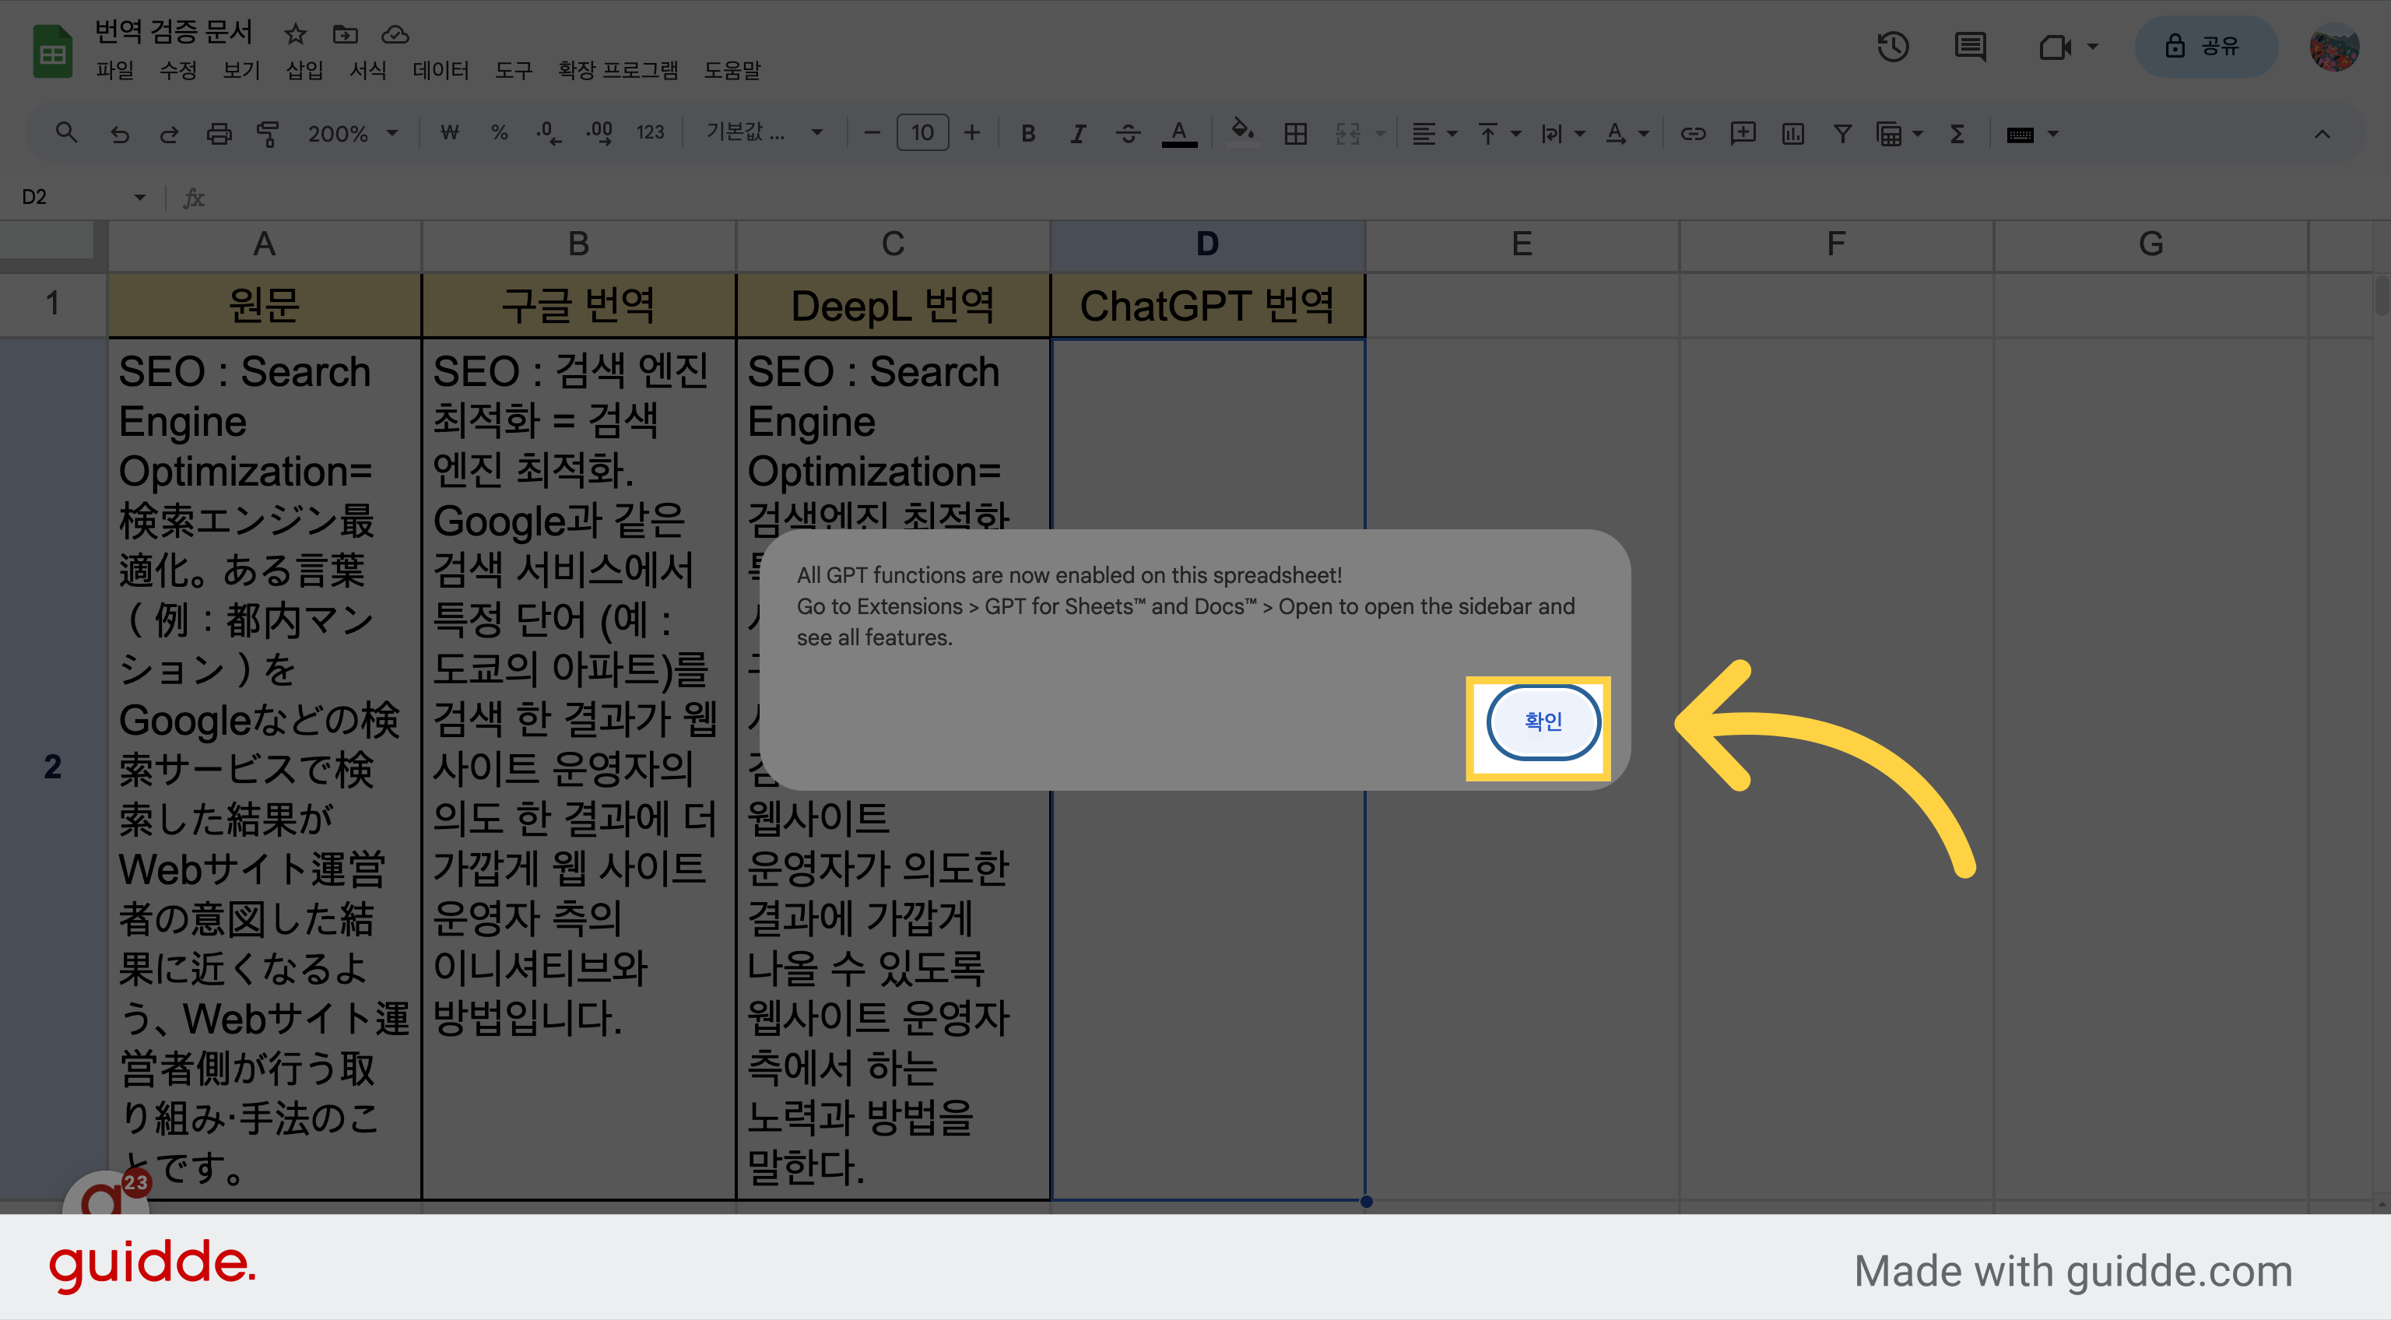The image size is (2391, 1320).
Task: Undo the last action
Action: [120, 134]
